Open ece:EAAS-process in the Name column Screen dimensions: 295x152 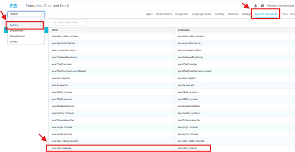pyautogui.click(x=62, y=92)
